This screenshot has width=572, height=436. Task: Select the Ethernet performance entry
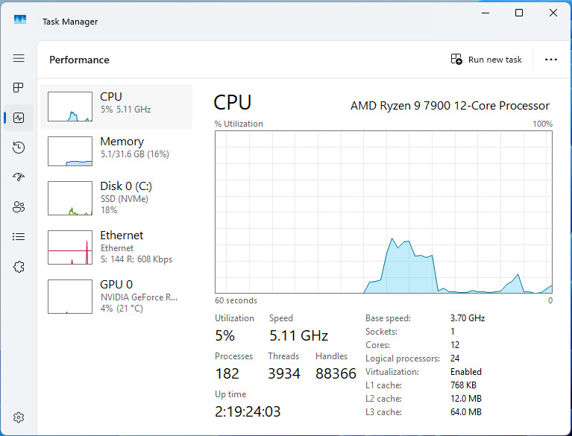116,247
